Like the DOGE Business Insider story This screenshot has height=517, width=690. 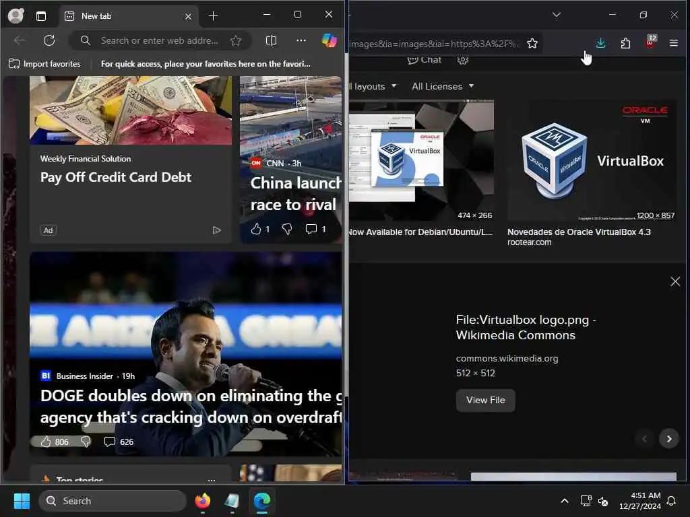[54, 442]
